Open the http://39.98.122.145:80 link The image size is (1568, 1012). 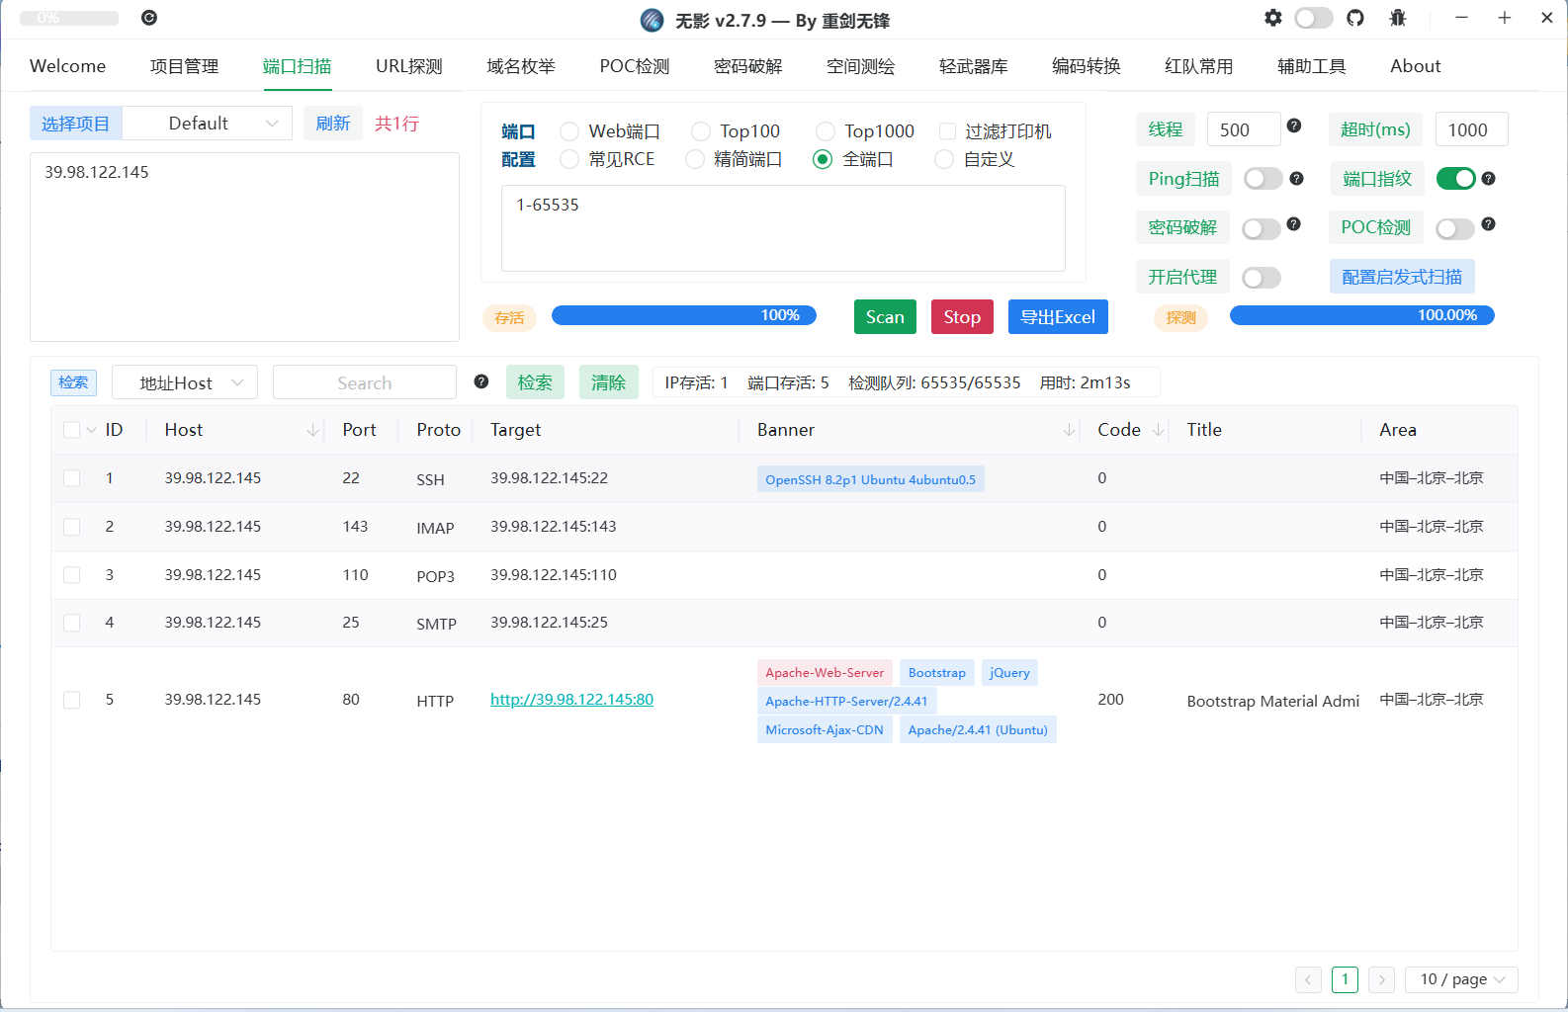click(571, 700)
